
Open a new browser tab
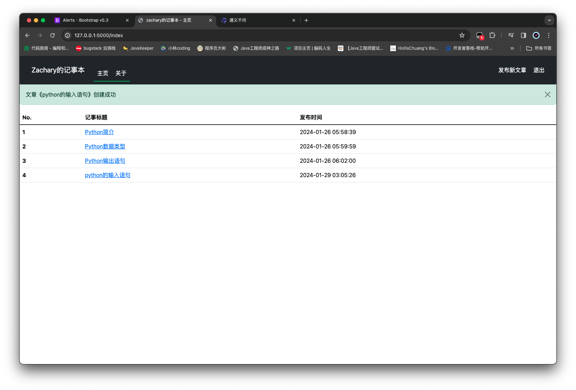pyautogui.click(x=306, y=20)
